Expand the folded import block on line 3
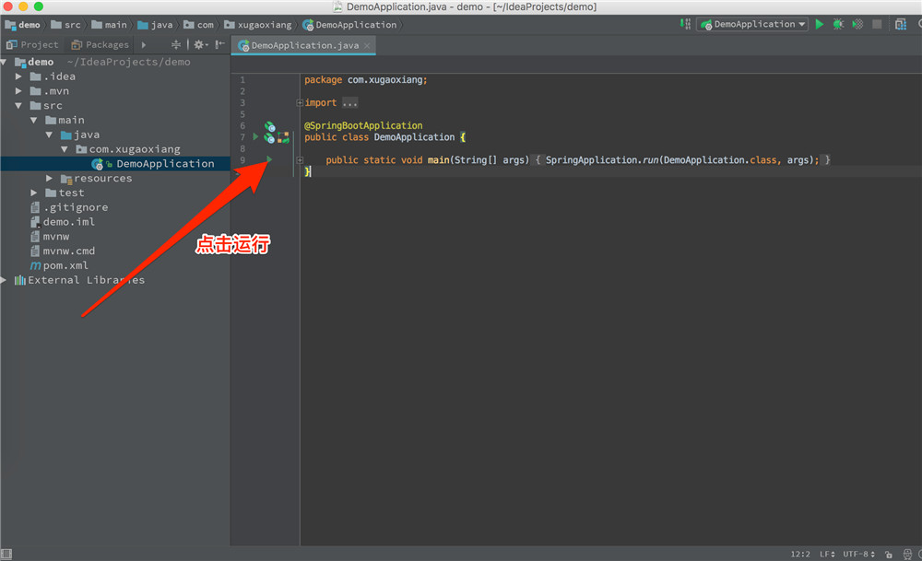This screenshot has height=561, width=922. coord(300,103)
